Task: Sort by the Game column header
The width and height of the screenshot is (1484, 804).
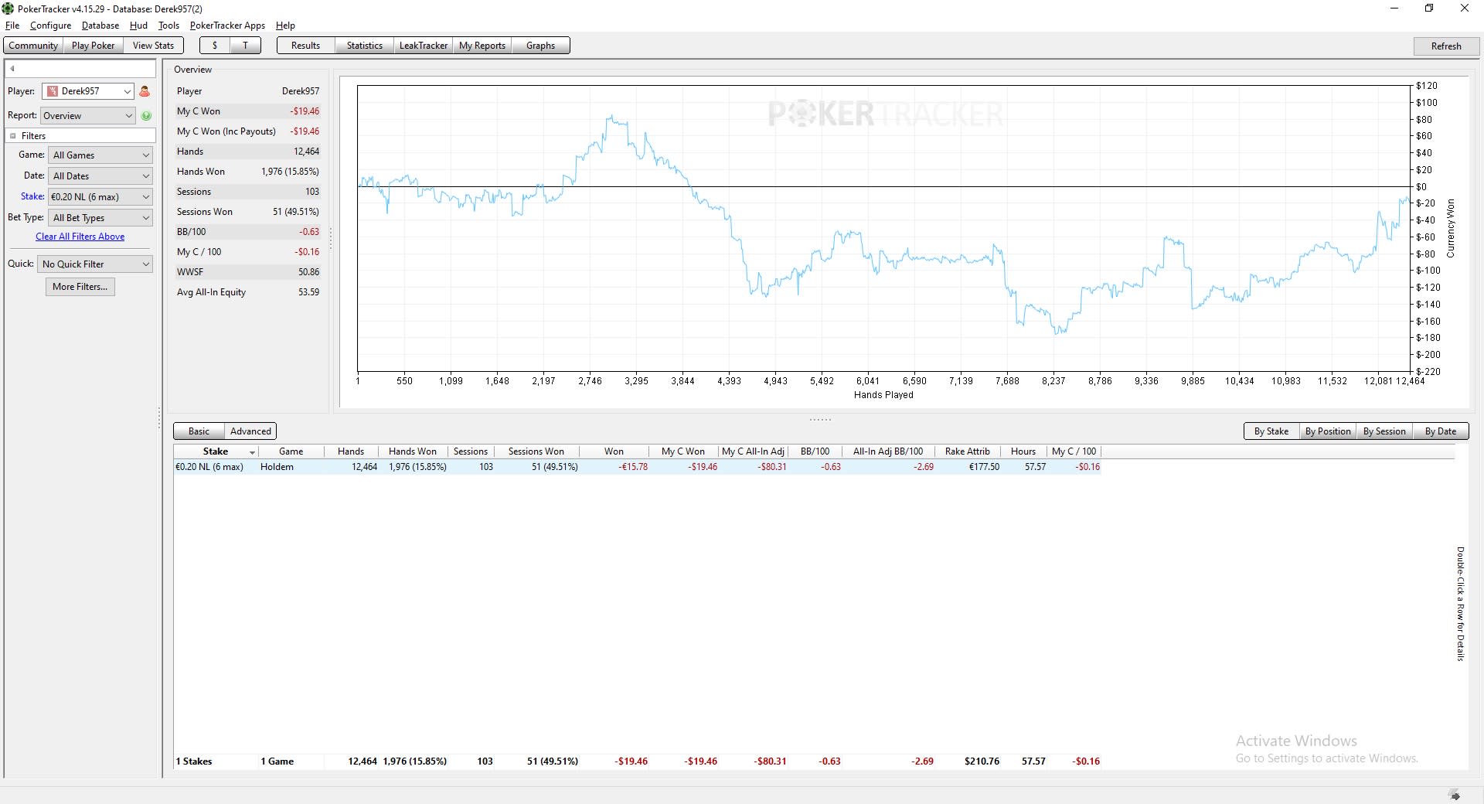Action: (x=291, y=451)
